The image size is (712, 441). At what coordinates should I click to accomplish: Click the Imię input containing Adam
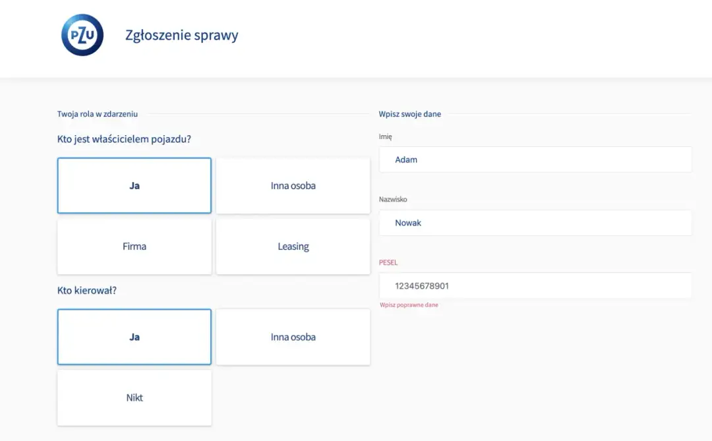pyautogui.click(x=535, y=159)
